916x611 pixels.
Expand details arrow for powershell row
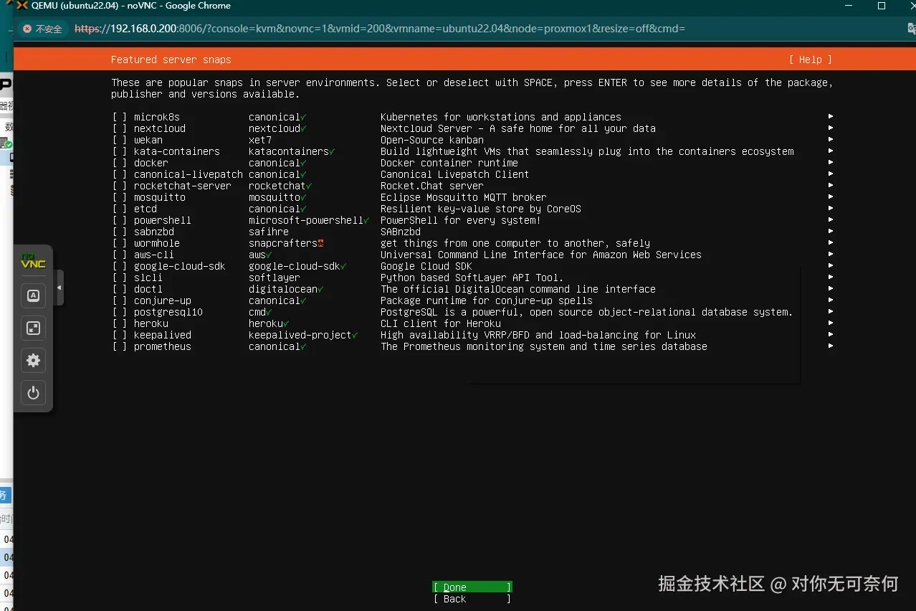point(831,219)
